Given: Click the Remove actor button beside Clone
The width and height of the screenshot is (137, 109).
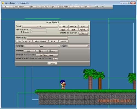Looking at the screenshot, I should [x=73, y=26].
